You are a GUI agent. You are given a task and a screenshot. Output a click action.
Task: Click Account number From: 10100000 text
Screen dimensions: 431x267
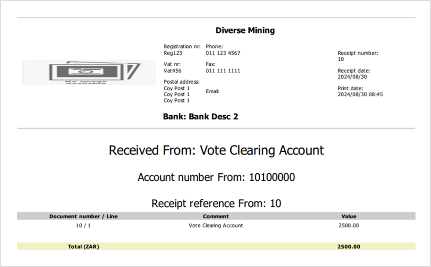(216, 177)
